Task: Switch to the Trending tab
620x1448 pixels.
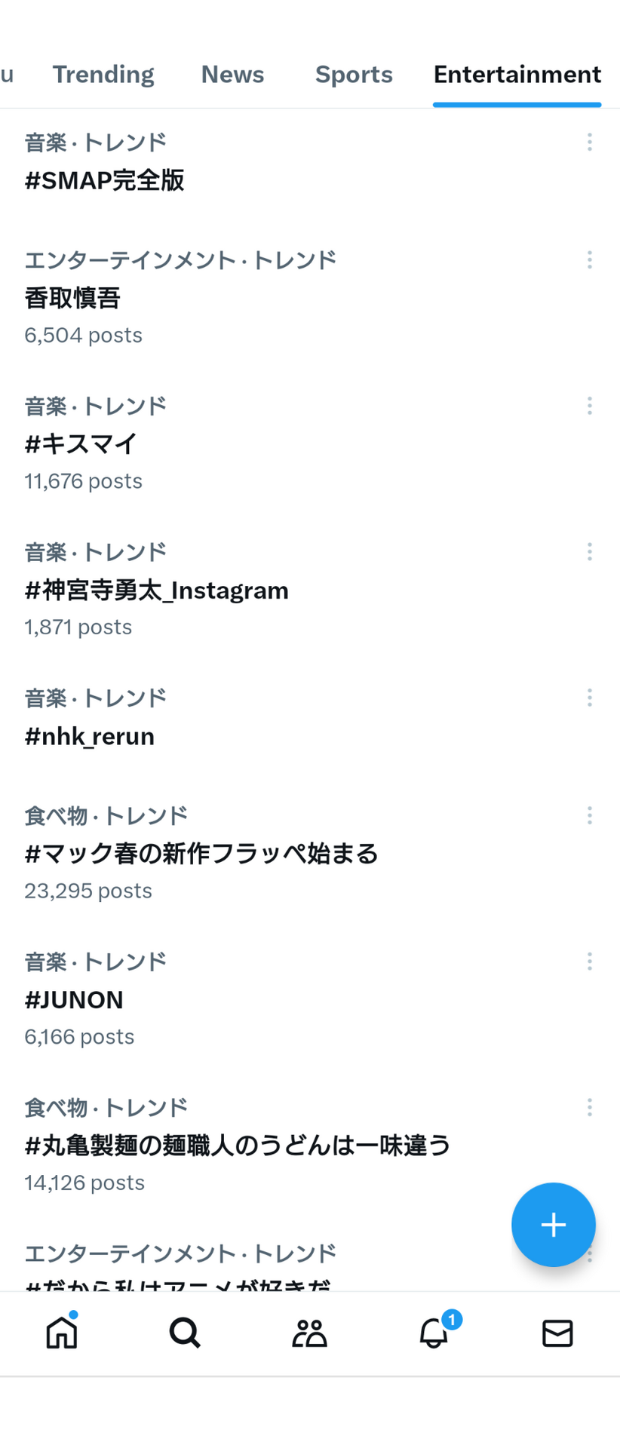Action: tap(103, 74)
